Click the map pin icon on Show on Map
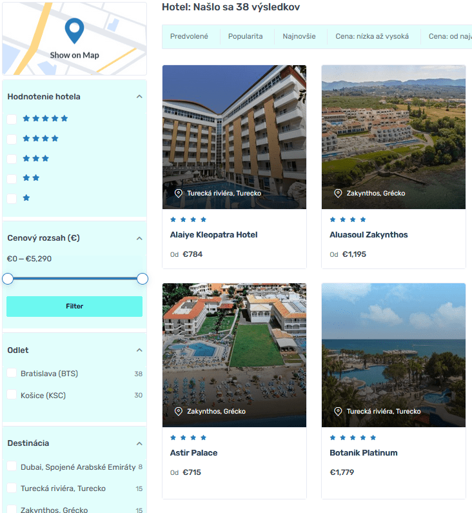472x513 pixels. click(x=74, y=31)
